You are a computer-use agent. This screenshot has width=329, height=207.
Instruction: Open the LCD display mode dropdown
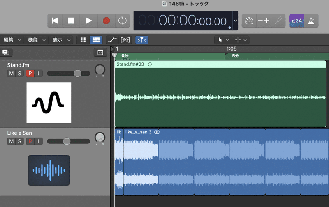pyautogui.click(x=235, y=21)
